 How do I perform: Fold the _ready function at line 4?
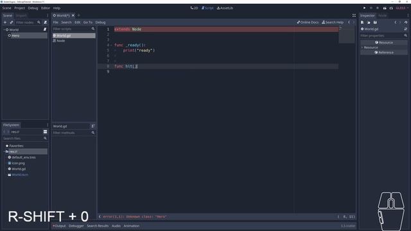pyautogui.click(x=111, y=45)
